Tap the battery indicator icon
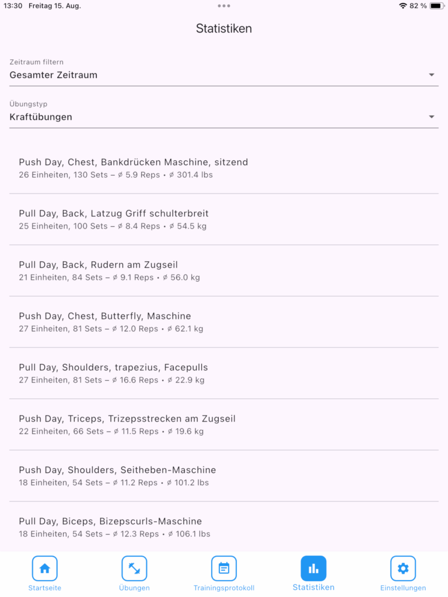This screenshot has width=448, height=597. pos(436,6)
